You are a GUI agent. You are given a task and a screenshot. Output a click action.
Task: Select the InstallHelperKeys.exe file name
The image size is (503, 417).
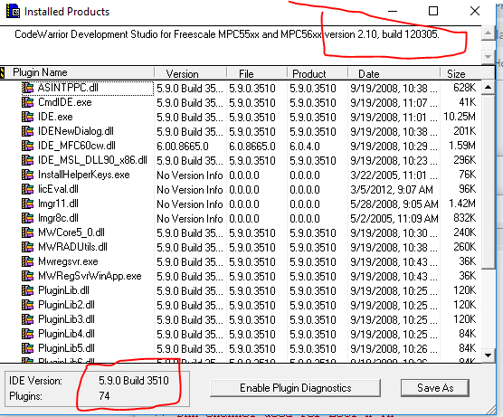click(84, 175)
